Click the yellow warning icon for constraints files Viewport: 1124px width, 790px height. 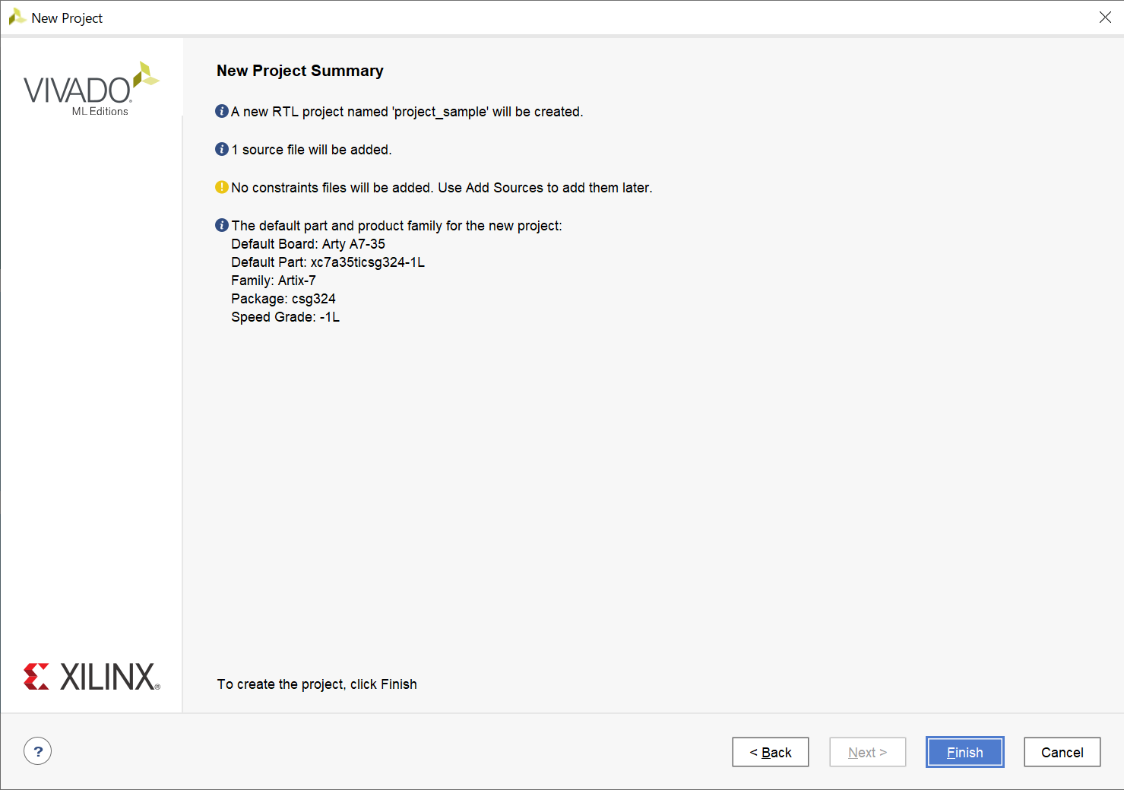click(222, 187)
